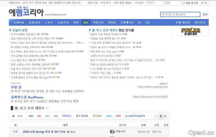Toggle 다크OFF dark mode setting
Viewport: 216px width, 137px height.
tap(139, 3)
